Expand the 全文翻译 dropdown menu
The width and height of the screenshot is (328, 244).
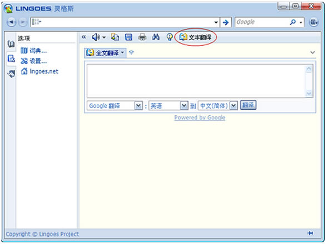coord(122,52)
